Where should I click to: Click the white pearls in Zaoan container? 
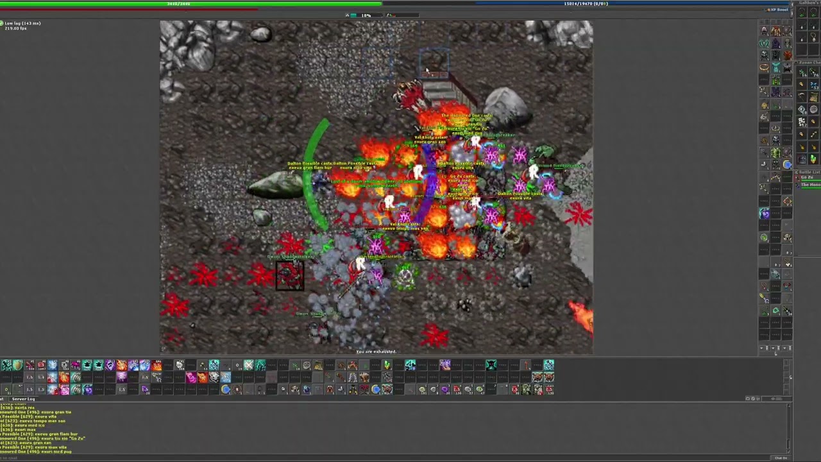[802, 122]
